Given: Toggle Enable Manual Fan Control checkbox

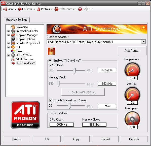Looking at the screenshot, I should click(51, 100).
